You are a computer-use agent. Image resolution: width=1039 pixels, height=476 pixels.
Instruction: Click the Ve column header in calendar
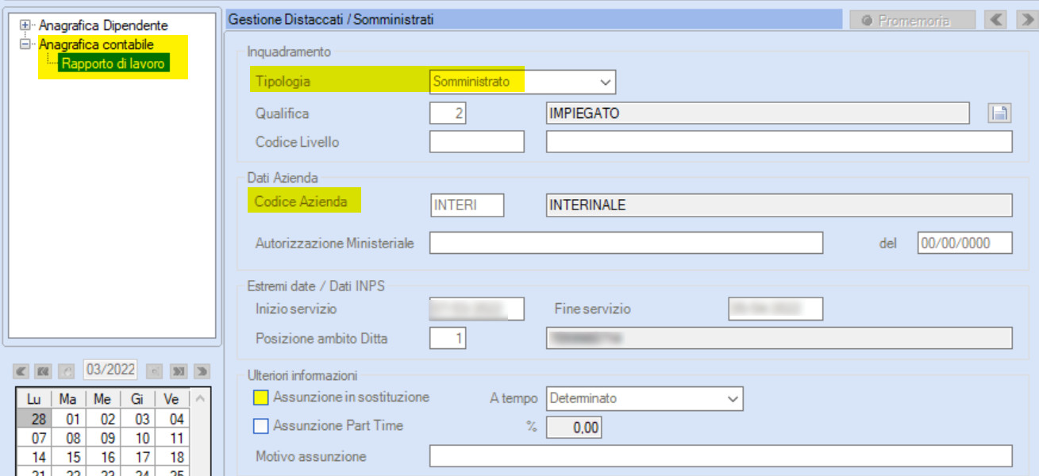point(173,399)
